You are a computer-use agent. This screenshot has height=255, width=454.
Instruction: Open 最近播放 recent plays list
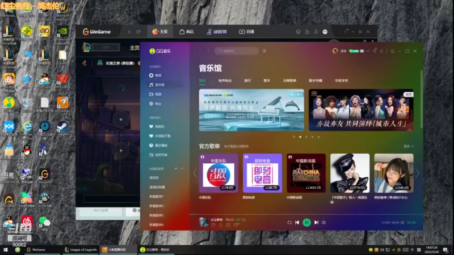pos(158,146)
